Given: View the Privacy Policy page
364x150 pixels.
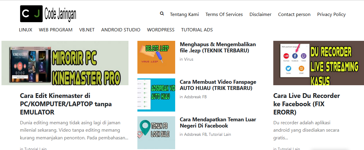Looking at the screenshot, I should click(x=331, y=14).
